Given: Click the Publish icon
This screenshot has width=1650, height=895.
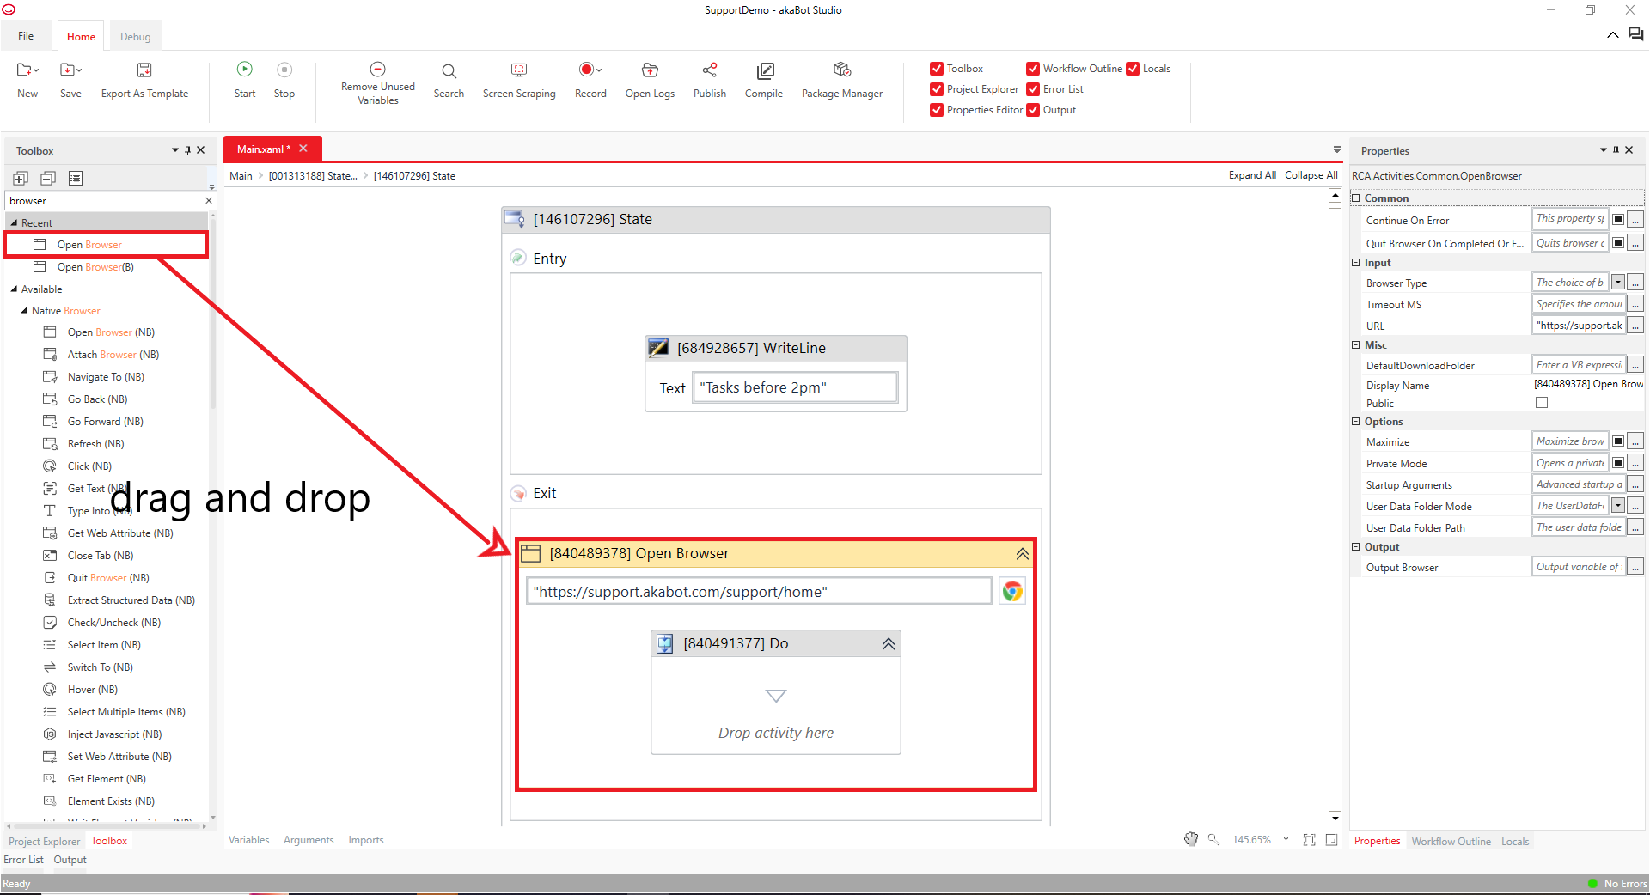Looking at the screenshot, I should [x=710, y=70].
